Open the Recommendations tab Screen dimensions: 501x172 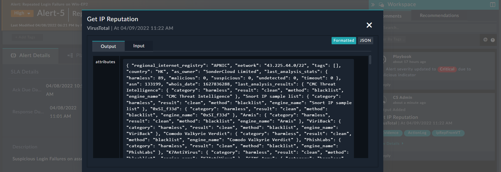click(x=439, y=16)
